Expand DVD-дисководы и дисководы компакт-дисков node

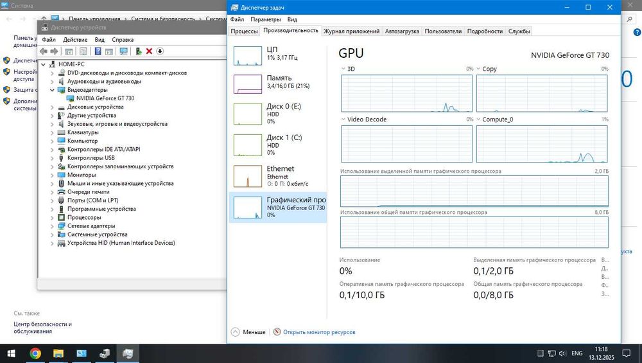pyautogui.click(x=52, y=73)
